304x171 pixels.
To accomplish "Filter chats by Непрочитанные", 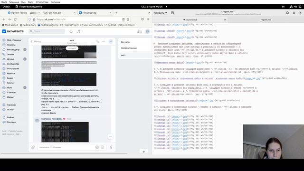I will (129, 48).
